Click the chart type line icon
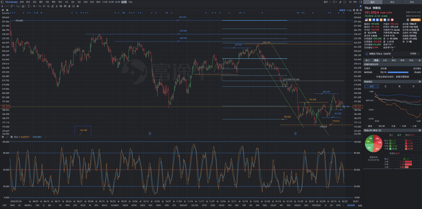The image size is (422, 209). coord(351,10)
